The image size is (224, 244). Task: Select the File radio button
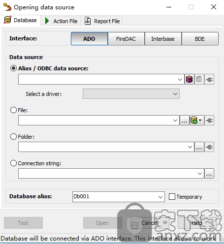(13, 110)
